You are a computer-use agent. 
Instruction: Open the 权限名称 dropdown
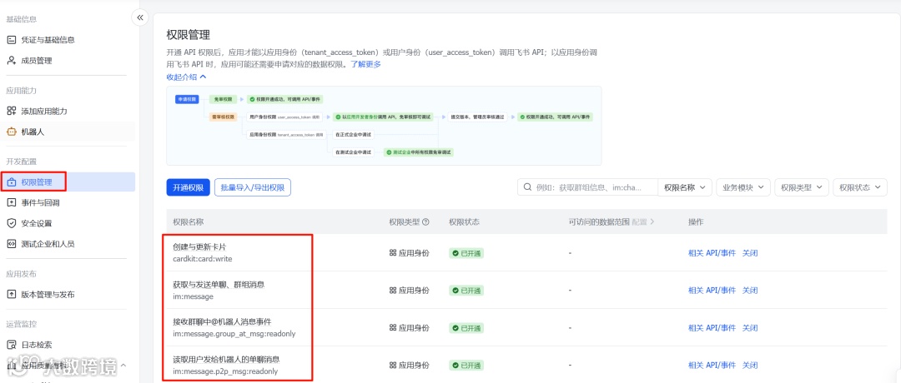pyautogui.click(x=685, y=187)
